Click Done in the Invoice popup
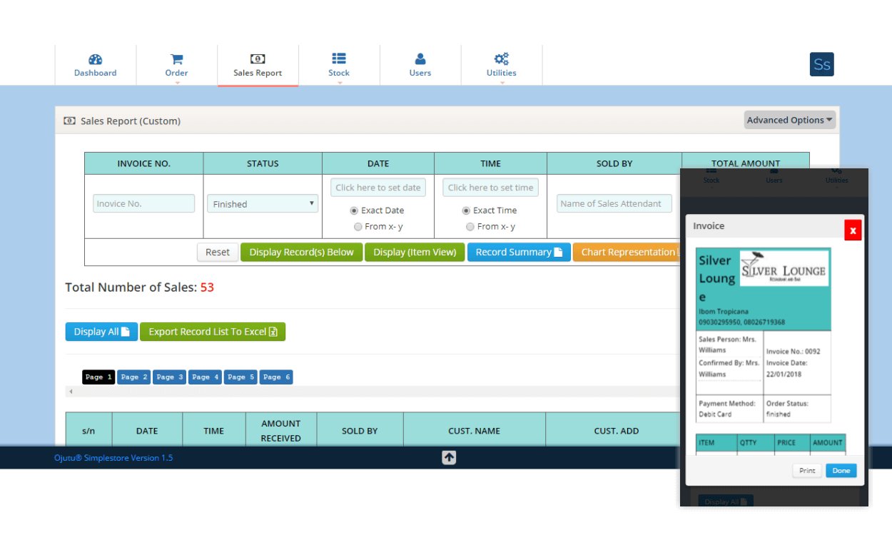Image resolution: width=892 pixels, height=535 pixels. (841, 471)
